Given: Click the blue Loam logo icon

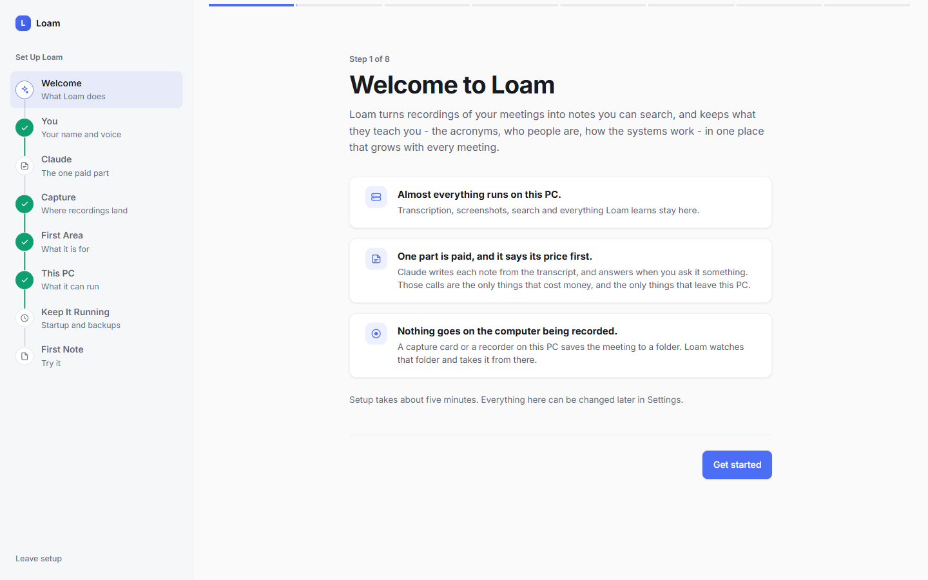Looking at the screenshot, I should [x=23, y=23].
